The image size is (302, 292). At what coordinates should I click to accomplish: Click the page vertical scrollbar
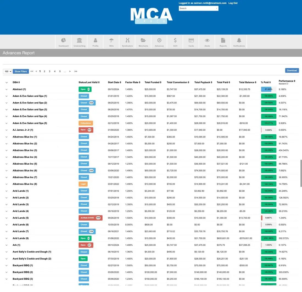[301, 173]
